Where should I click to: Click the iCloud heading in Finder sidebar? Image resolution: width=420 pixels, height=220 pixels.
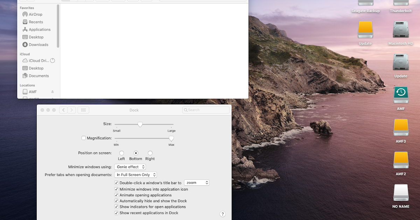click(25, 54)
